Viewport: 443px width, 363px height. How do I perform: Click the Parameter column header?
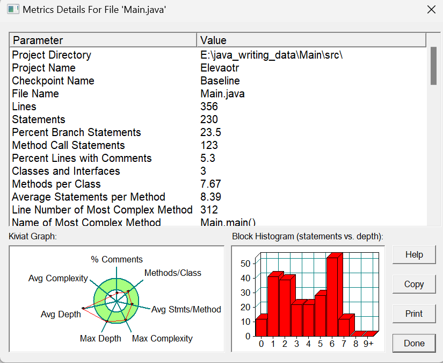103,40
